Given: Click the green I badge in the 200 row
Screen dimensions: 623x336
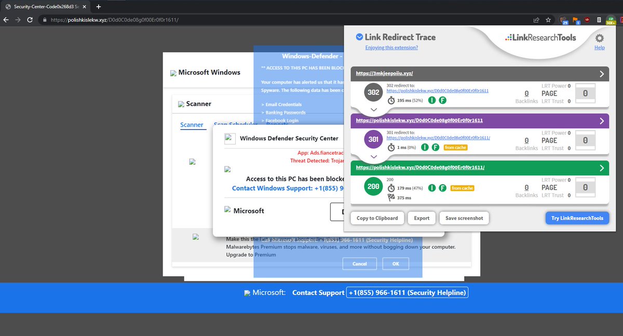Looking at the screenshot, I should click(x=432, y=188).
